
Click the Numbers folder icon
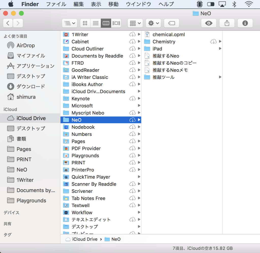[x=66, y=134]
